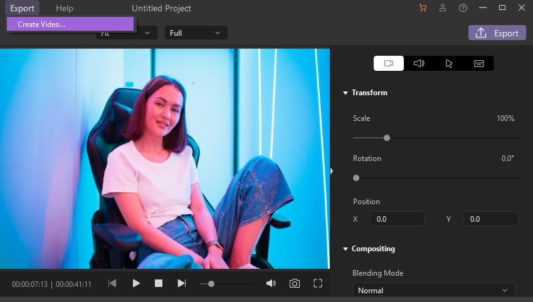Image resolution: width=533 pixels, height=302 pixels.
Task: Open the Help menu
Action: [64, 8]
